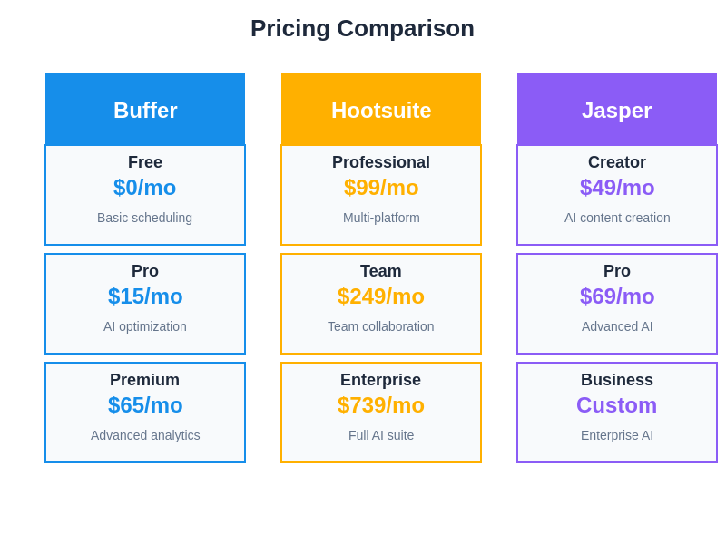Click the Creator plan name under Jasper
Viewport: 726px width, 544px height.
pyautogui.click(x=617, y=162)
